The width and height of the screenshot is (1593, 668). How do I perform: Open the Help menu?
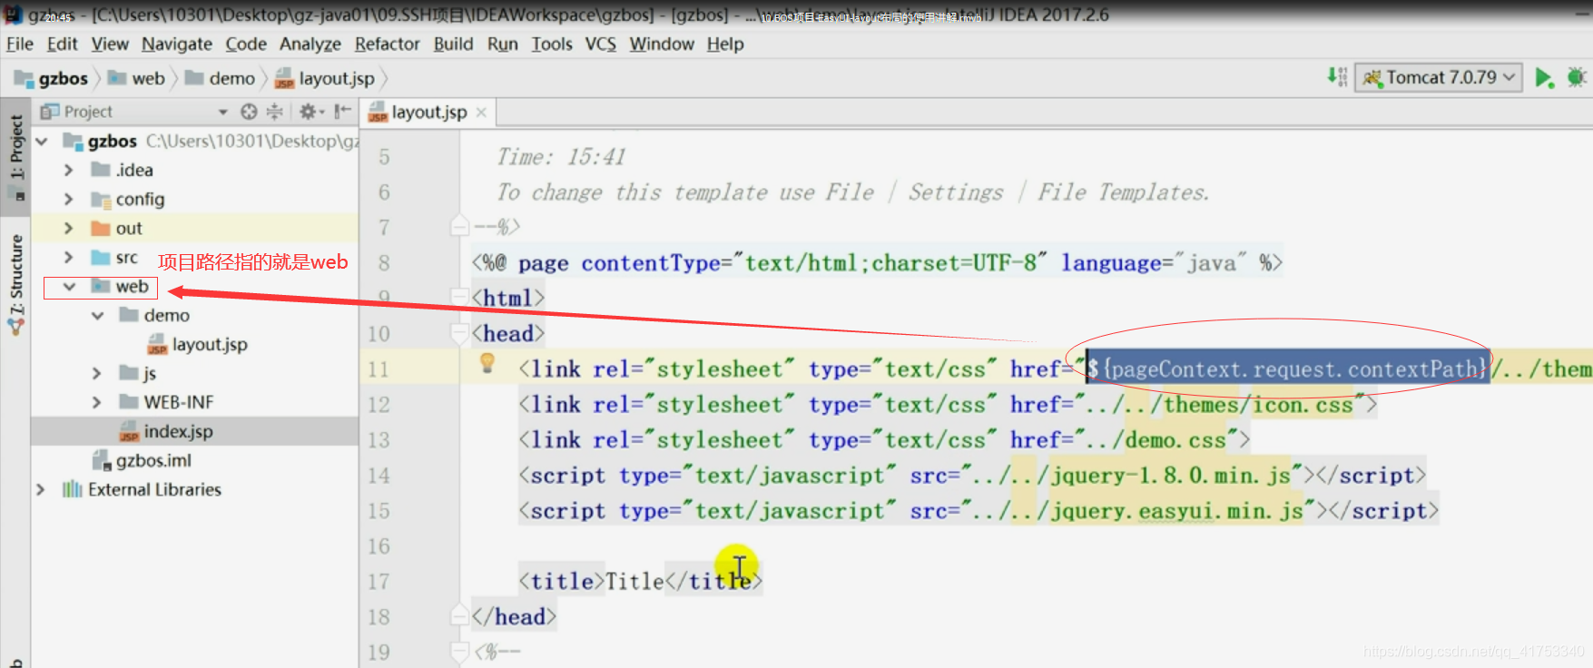[725, 44]
